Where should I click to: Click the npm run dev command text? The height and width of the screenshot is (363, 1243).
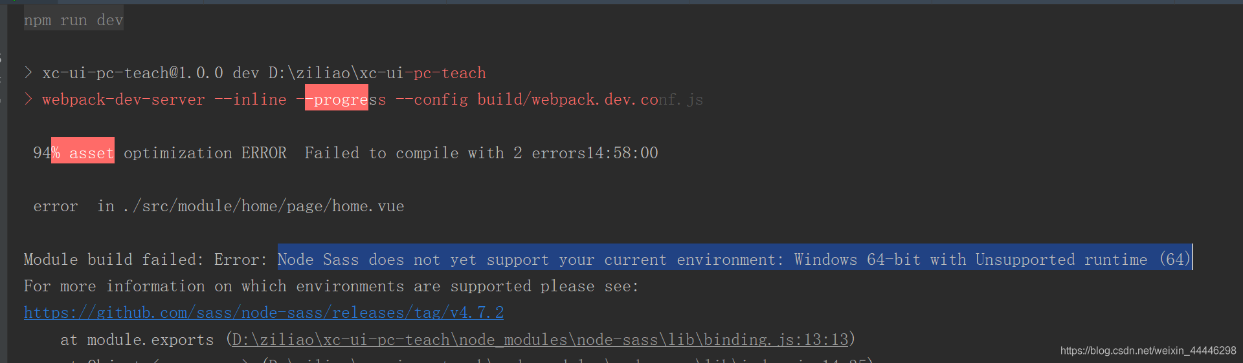click(73, 20)
